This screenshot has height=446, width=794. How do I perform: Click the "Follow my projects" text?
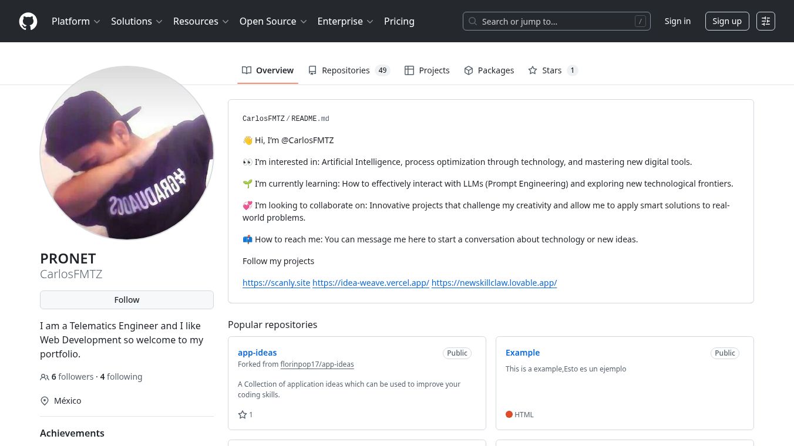click(278, 261)
